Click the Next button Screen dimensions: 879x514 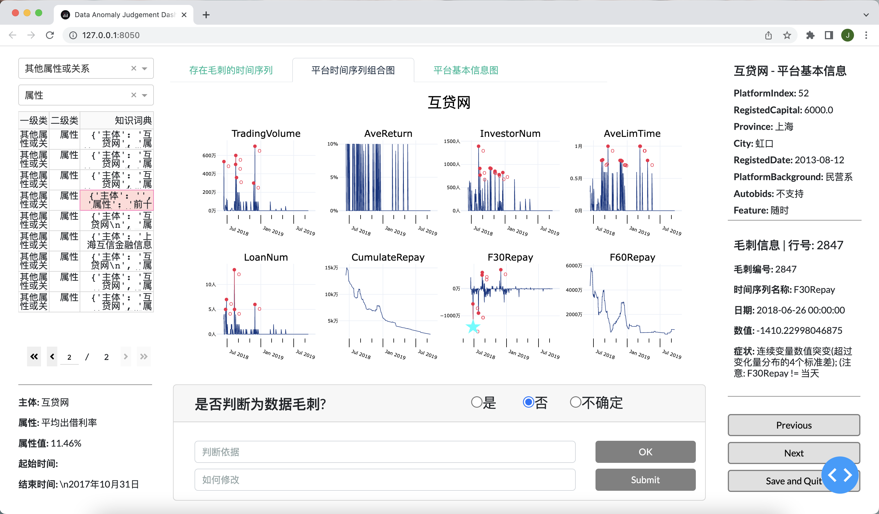coord(794,453)
